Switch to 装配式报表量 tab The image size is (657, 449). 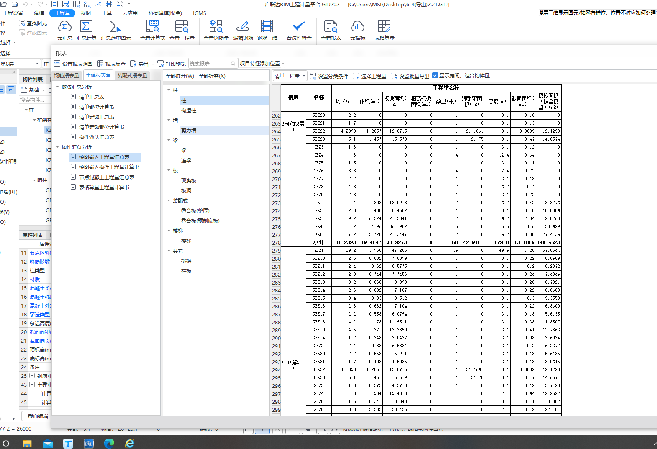(132, 75)
